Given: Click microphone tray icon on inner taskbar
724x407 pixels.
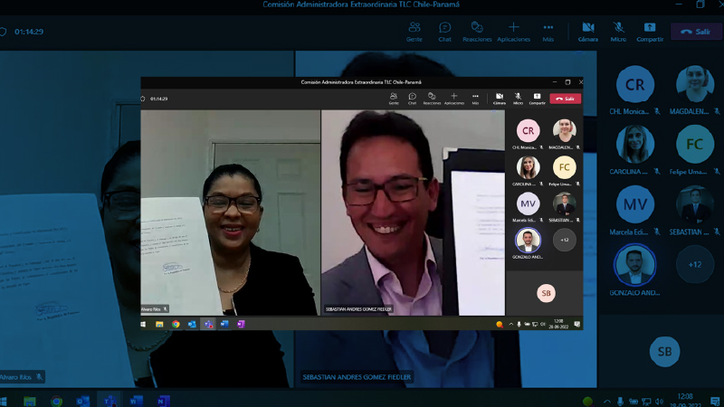Looking at the screenshot, I should 519,325.
